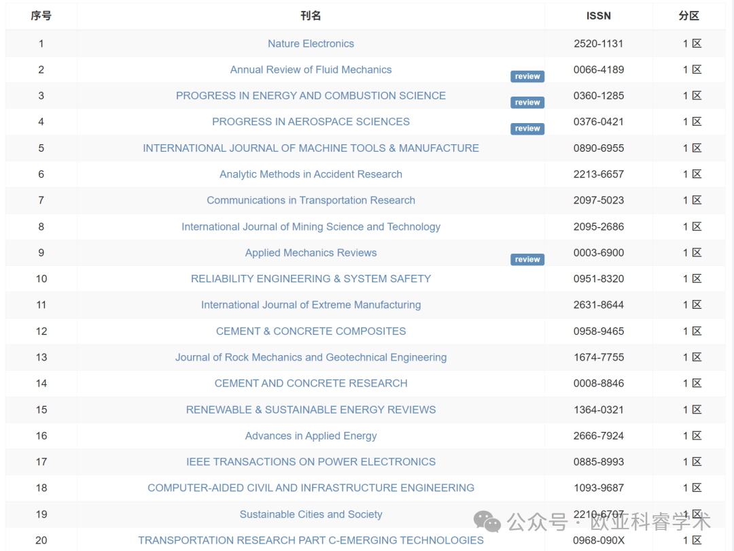Image resolution: width=734 pixels, height=551 pixels.
Task: Open INTERNATIONAL JOURNAL OF MACHINE TOOLS & MANUFACTURE
Action: [x=311, y=148]
